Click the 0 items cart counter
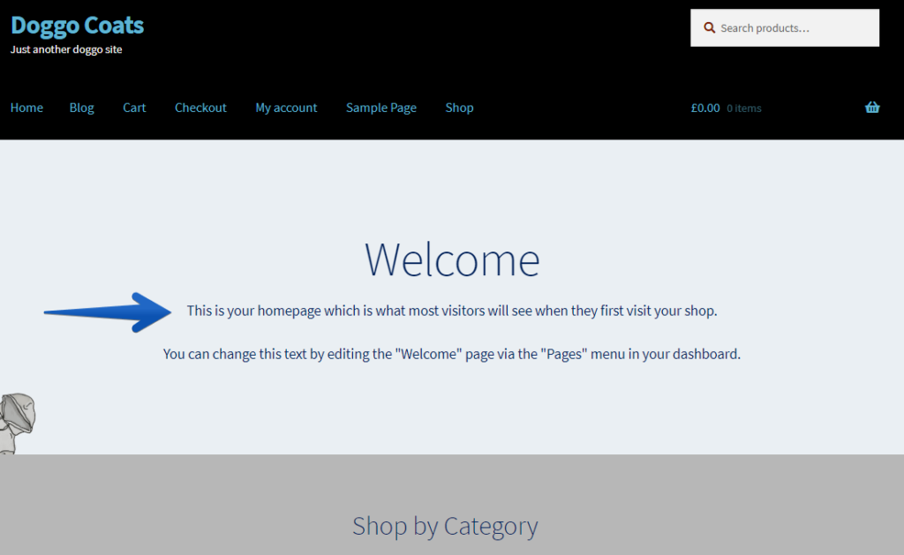 coord(742,108)
